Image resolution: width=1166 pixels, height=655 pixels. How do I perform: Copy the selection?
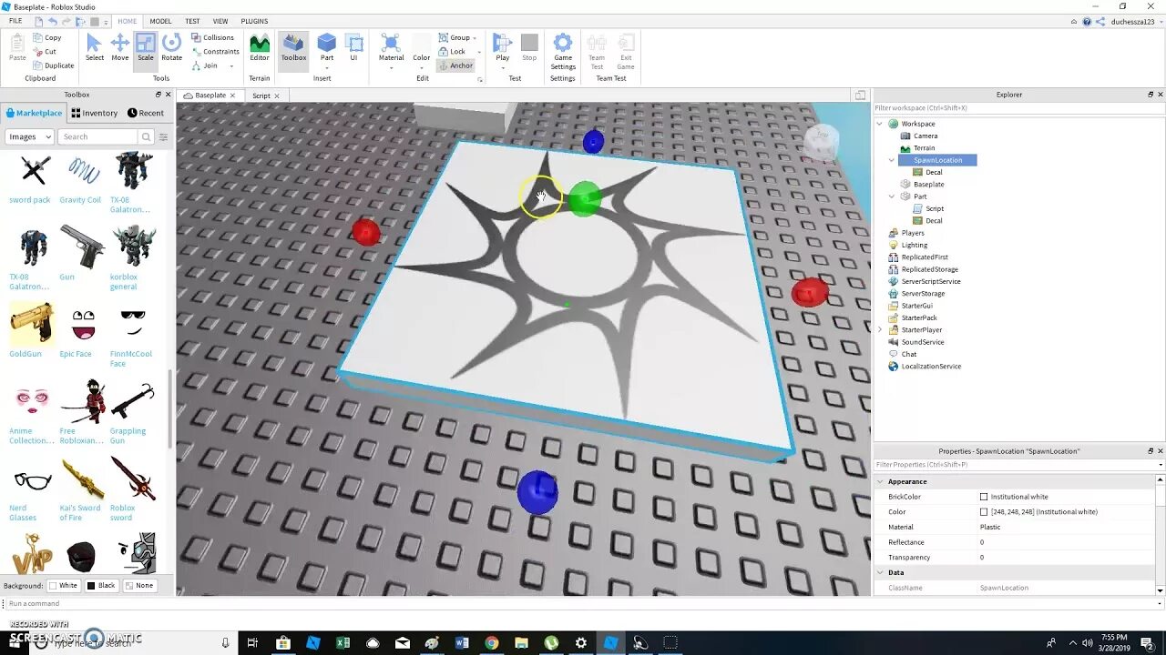[46, 37]
